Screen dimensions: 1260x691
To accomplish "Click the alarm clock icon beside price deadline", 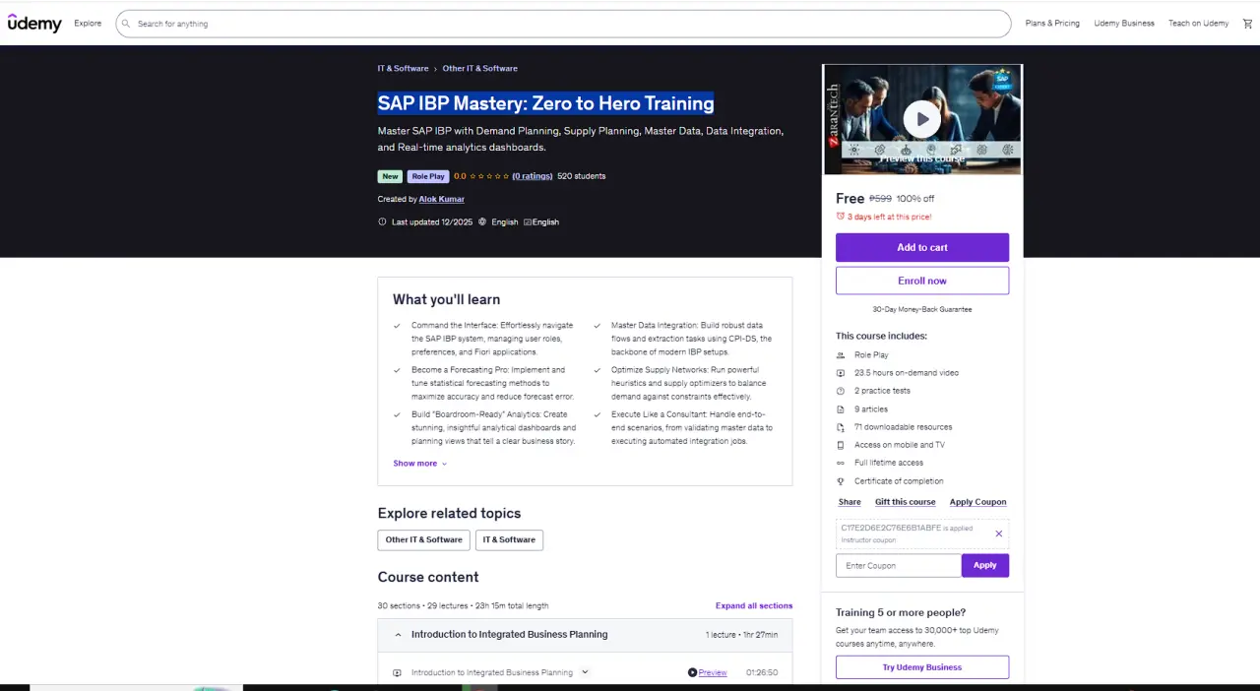I will [840, 217].
